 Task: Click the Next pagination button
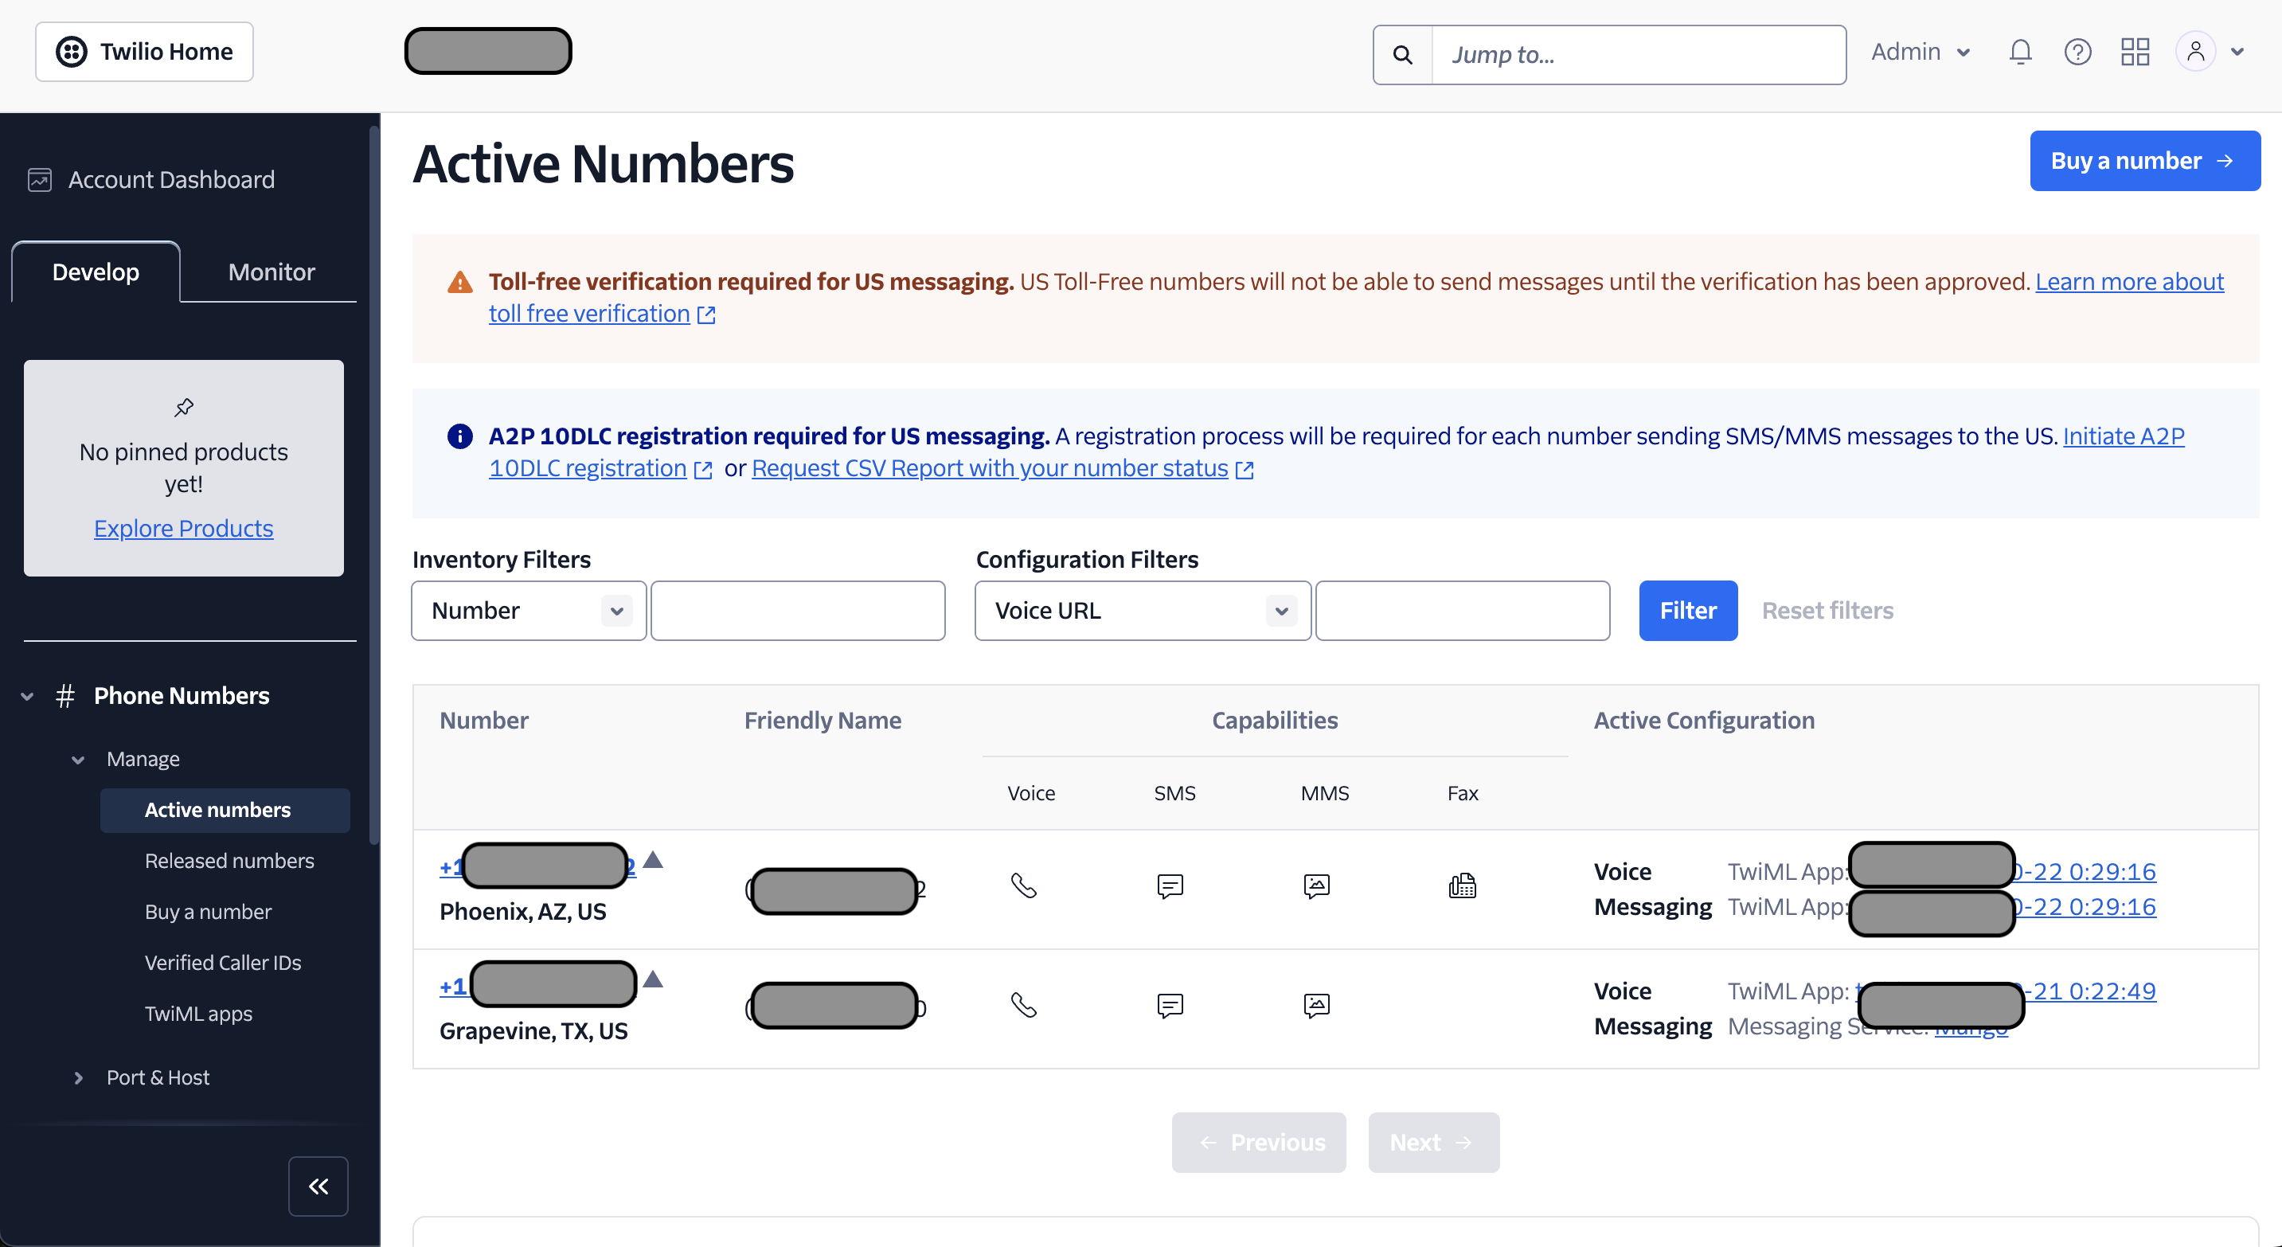point(1433,1143)
